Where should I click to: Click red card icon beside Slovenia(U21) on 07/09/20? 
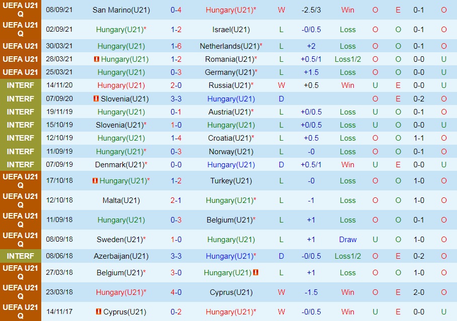pos(96,98)
